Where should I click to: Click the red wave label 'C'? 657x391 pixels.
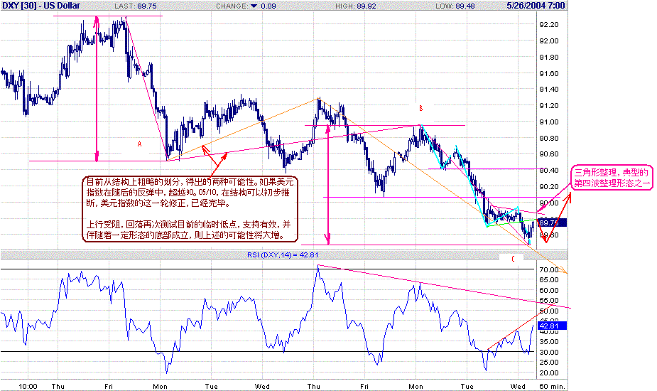(x=513, y=259)
